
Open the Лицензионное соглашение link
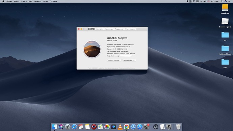tap(127, 68)
